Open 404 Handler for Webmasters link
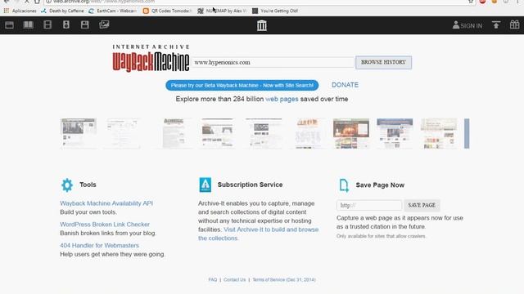 pyautogui.click(x=99, y=245)
